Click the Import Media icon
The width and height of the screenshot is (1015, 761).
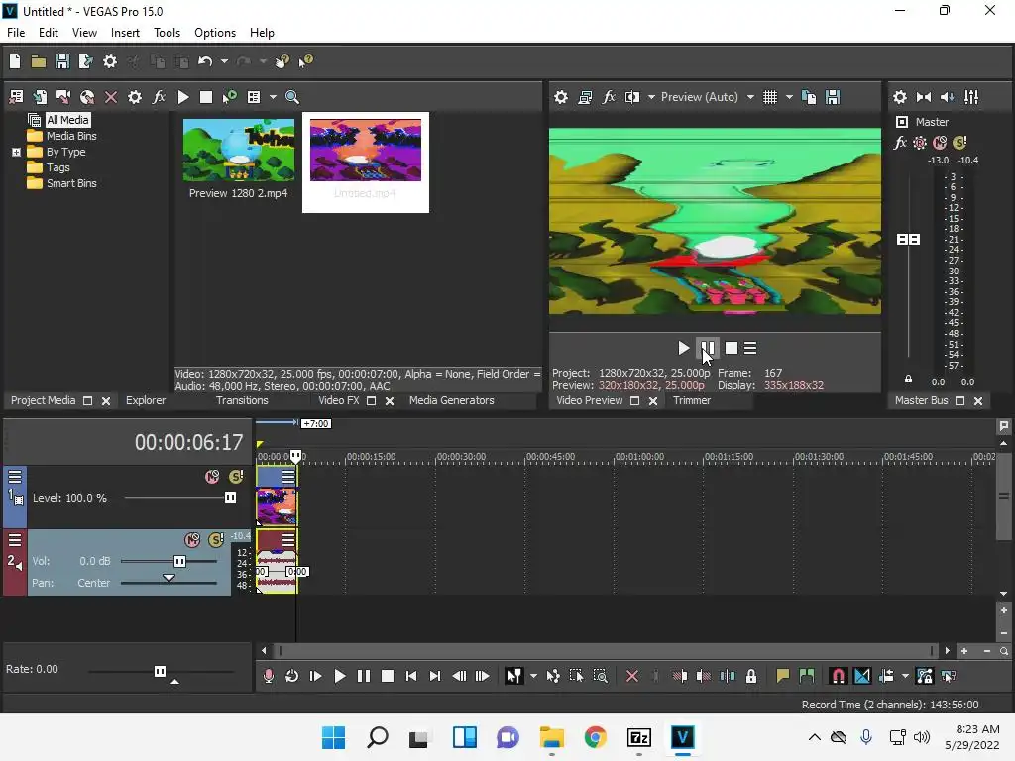coord(40,97)
